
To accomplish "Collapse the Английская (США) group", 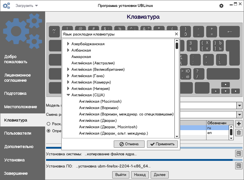I will point(68,95).
